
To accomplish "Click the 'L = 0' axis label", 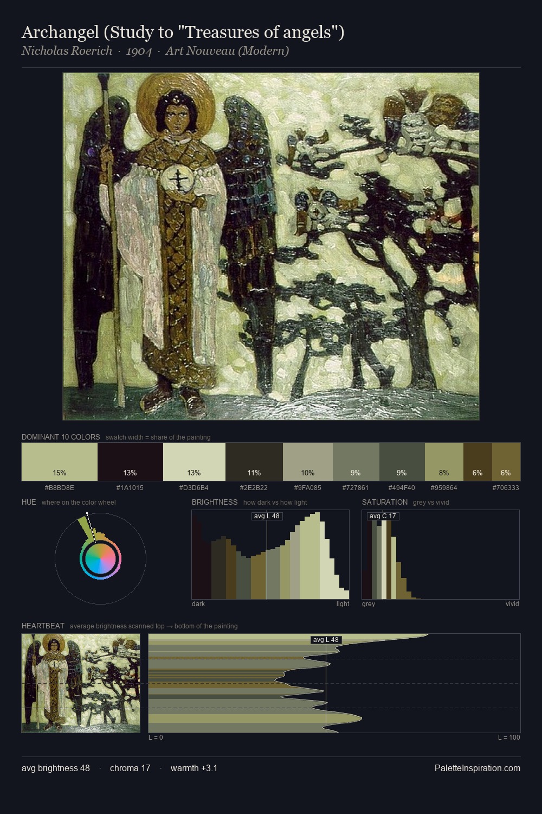I will [156, 737].
